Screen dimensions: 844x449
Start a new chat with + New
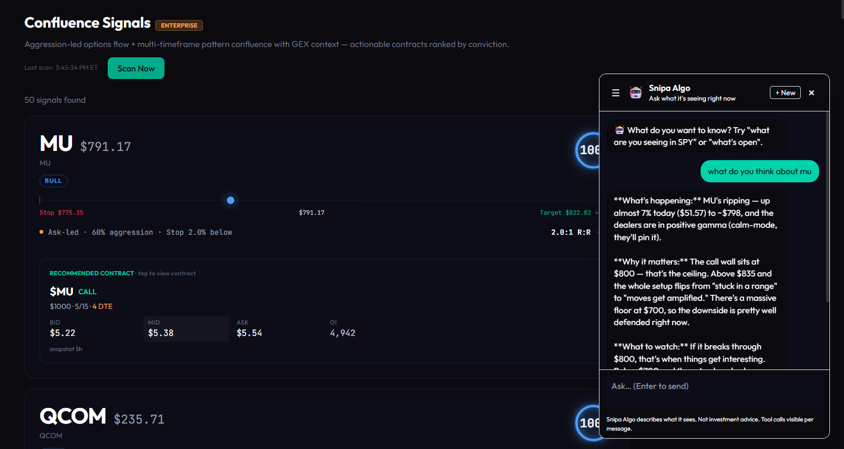[785, 93]
